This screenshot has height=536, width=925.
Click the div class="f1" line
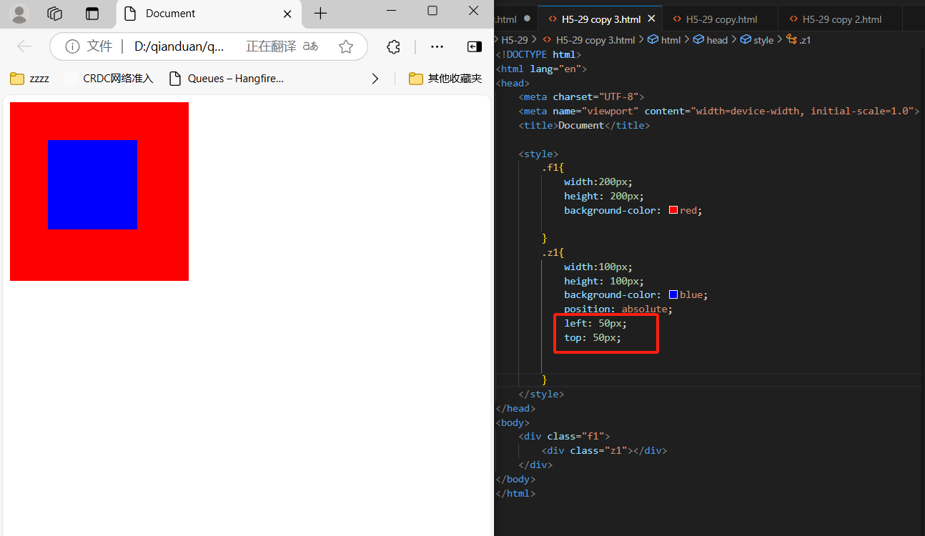click(x=565, y=436)
